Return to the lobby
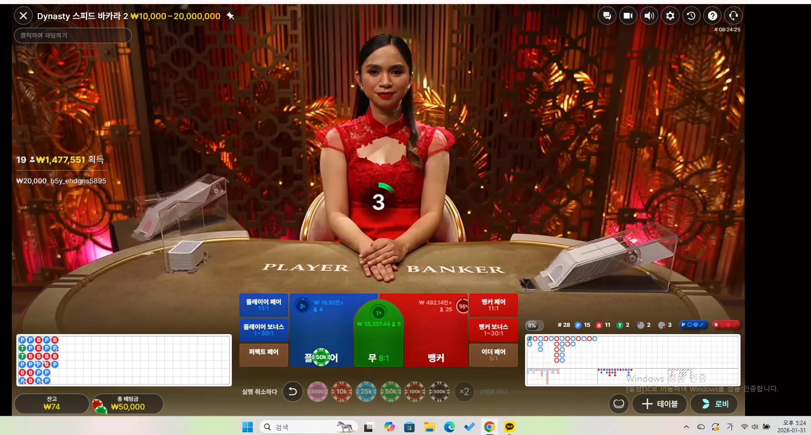Image resolution: width=811 pixels, height=435 pixels. [x=714, y=404]
